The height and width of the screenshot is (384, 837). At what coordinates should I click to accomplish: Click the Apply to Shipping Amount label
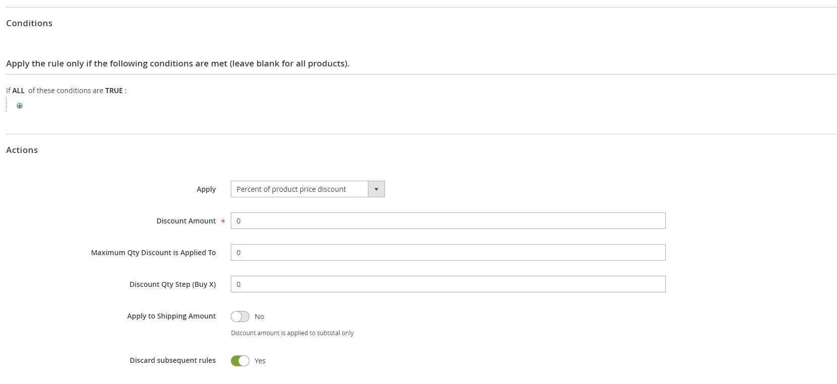(x=171, y=316)
